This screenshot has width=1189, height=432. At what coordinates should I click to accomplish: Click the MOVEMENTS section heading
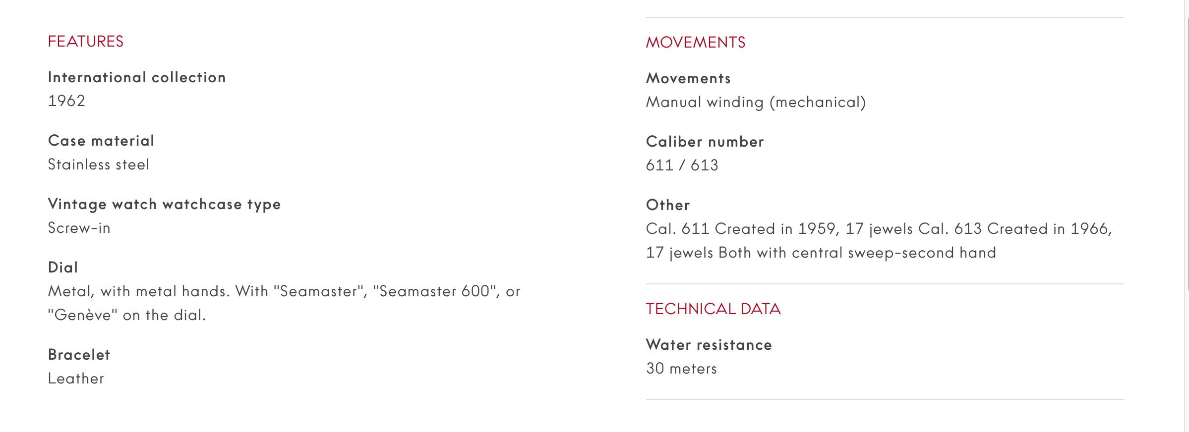pyautogui.click(x=695, y=43)
